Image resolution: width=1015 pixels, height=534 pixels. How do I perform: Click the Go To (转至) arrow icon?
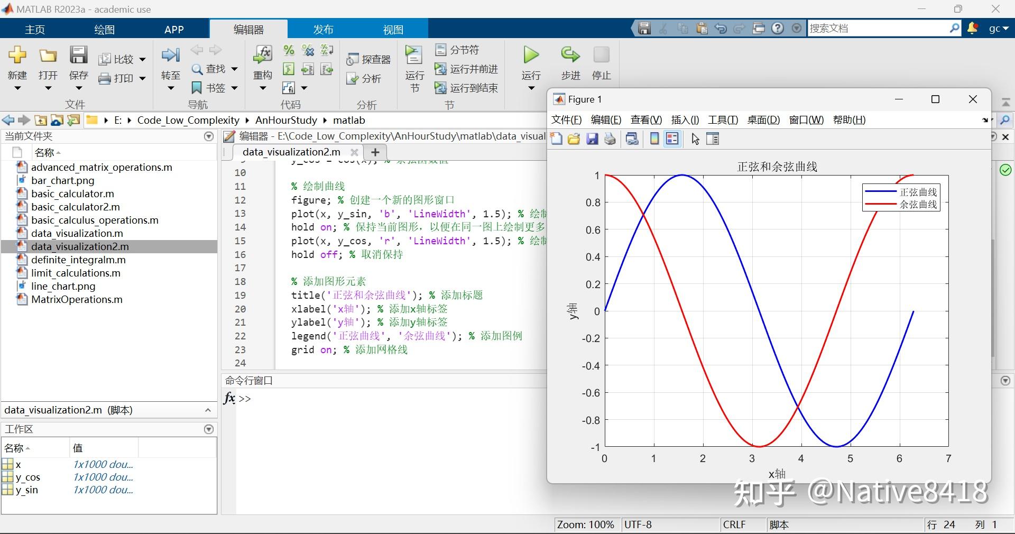[x=170, y=55]
